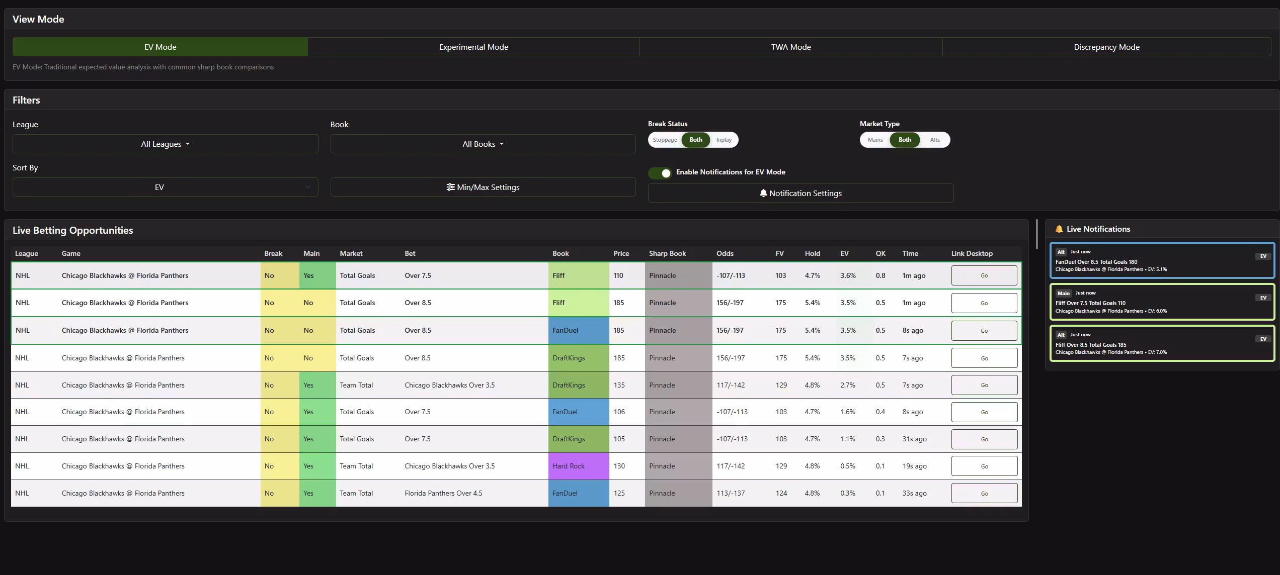Open the All Books dropdown
This screenshot has height=575, width=1280.
pos(483,144)
